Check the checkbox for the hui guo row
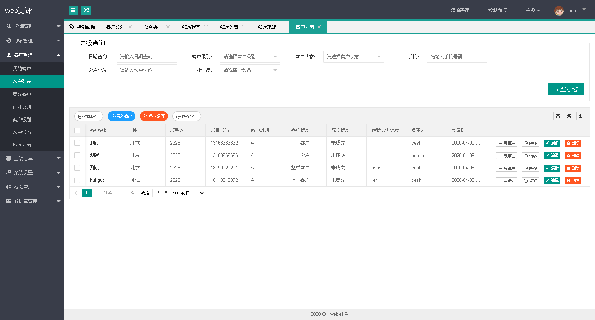The image size is (595, 320). click(x=77, y=180)
